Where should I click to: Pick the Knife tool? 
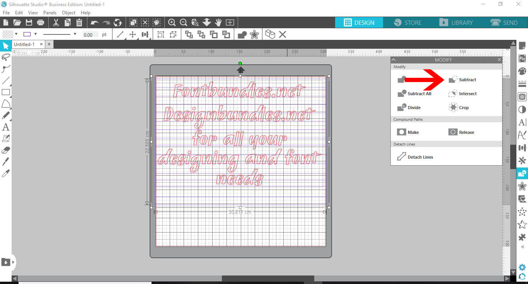6,162
